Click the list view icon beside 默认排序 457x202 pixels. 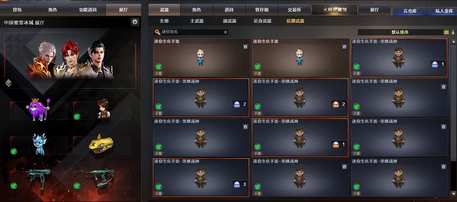(446, 32)
